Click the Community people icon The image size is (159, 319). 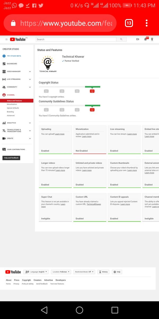point(4,87)
